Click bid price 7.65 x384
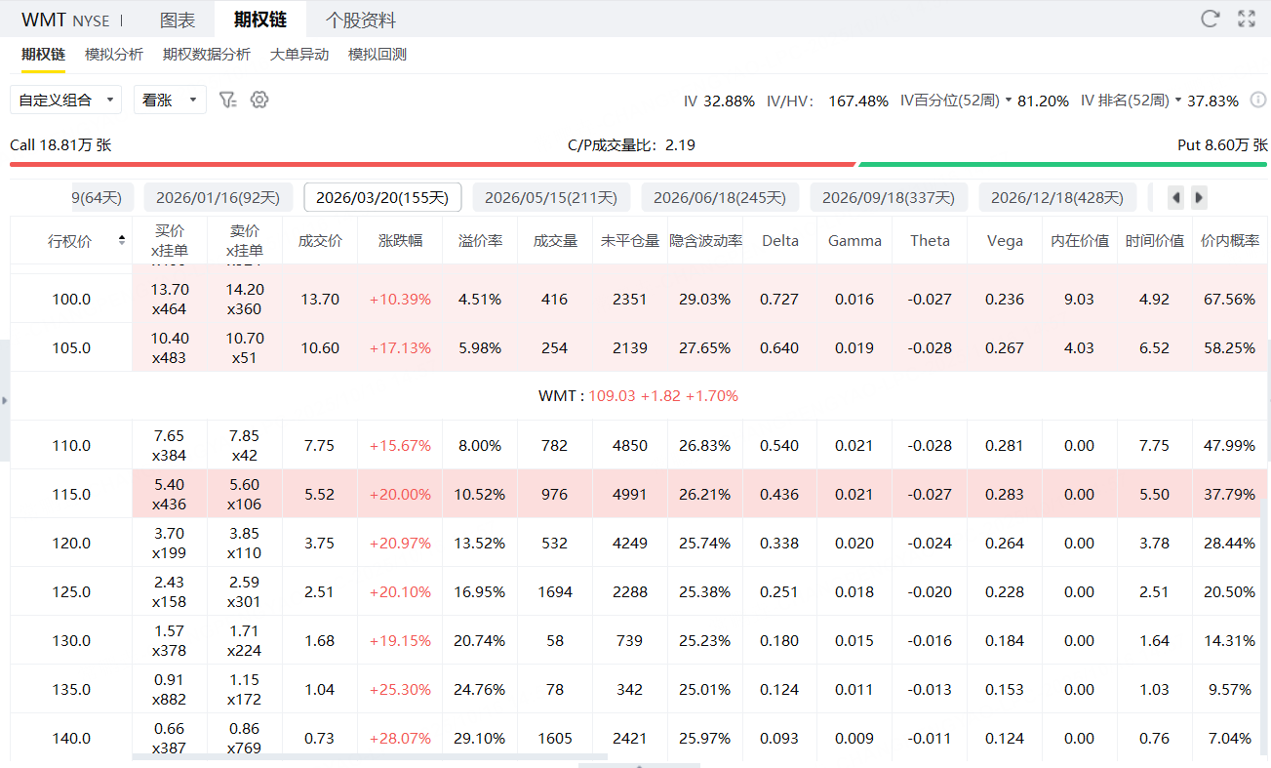The height and width of the screenshot is (768, 1271). click(170, 445)
